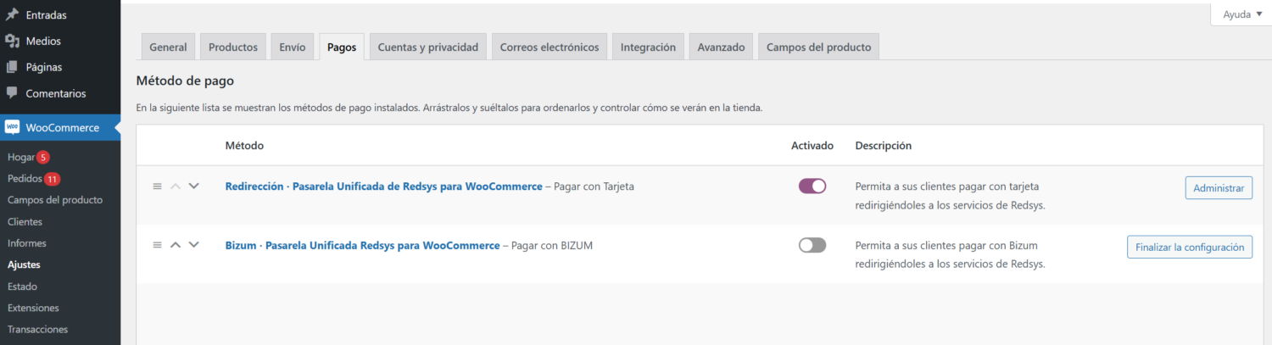1272x345 pixels.
Task: Move Redirección method down with arrow
Action: pyautogui.click(x=193, y=186)
